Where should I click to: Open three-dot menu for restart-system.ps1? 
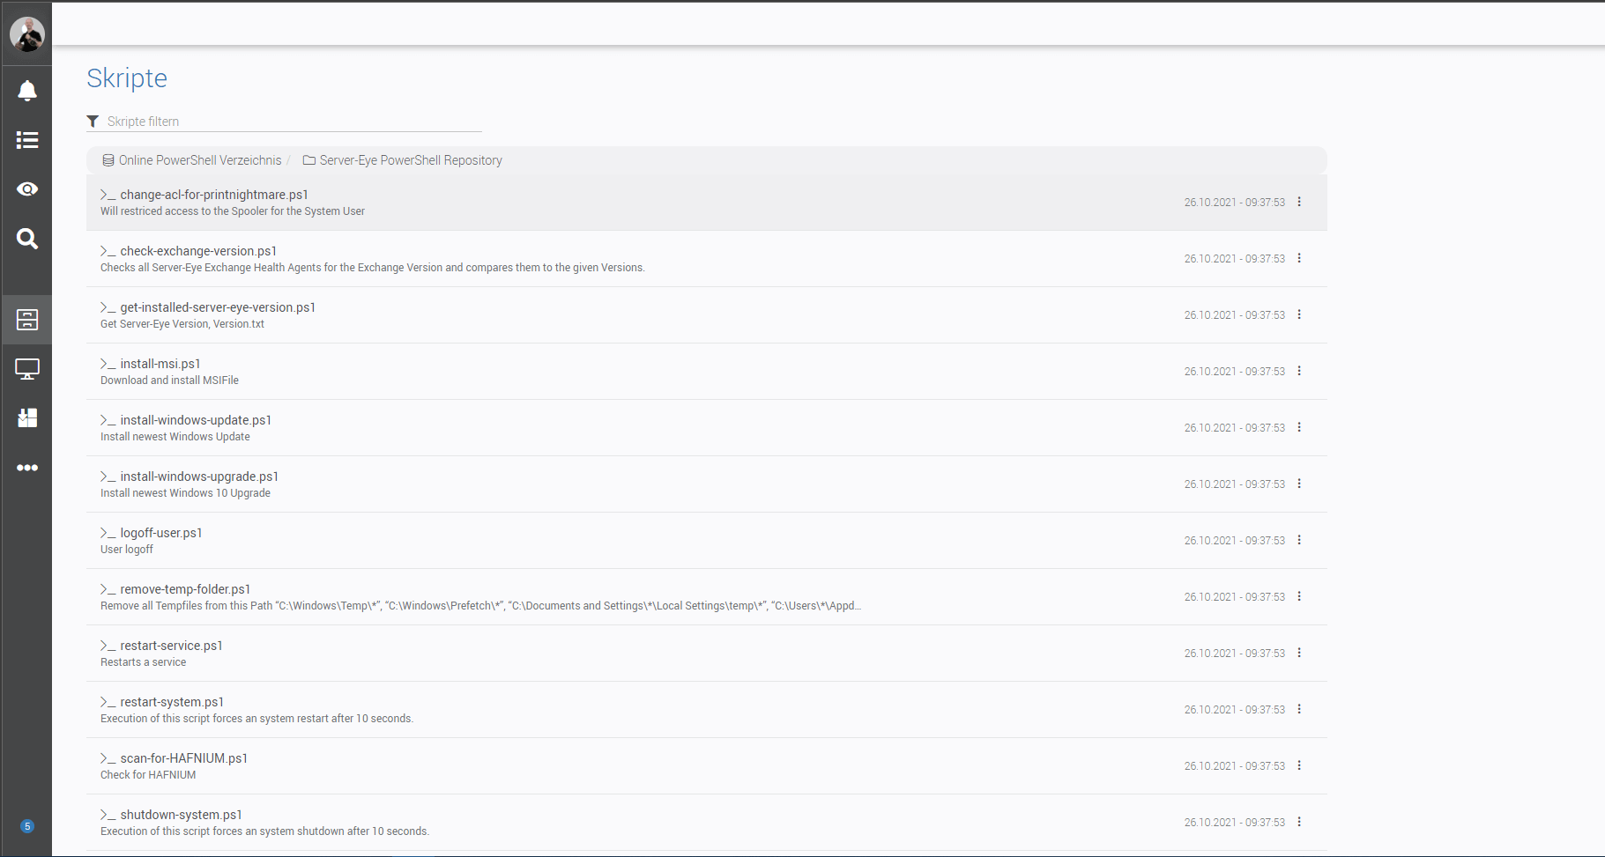tap(1299, 709)
